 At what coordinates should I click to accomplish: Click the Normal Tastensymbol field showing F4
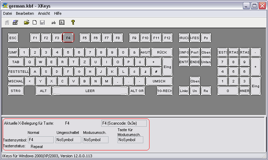click(x=41, y=140)
